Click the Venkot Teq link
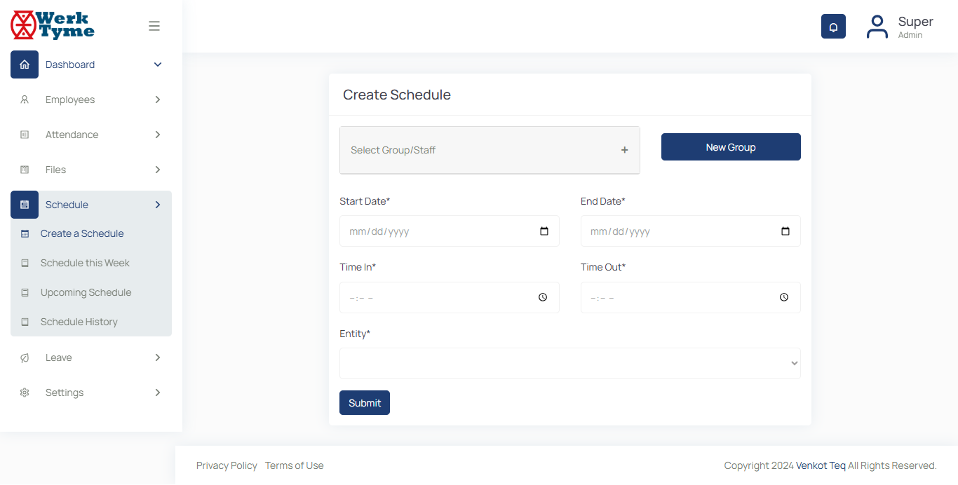The width and height of the screenshot is (958, 485). click(821, 465)
